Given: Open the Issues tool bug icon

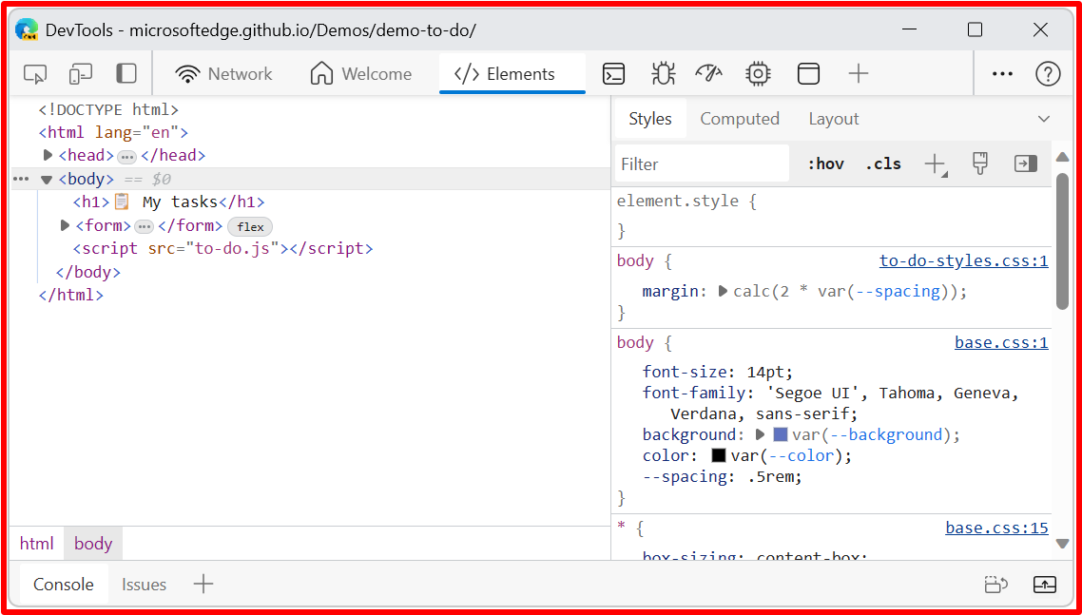Looking at the screenshot, I should pyautogui.click(x=662, y=72).
